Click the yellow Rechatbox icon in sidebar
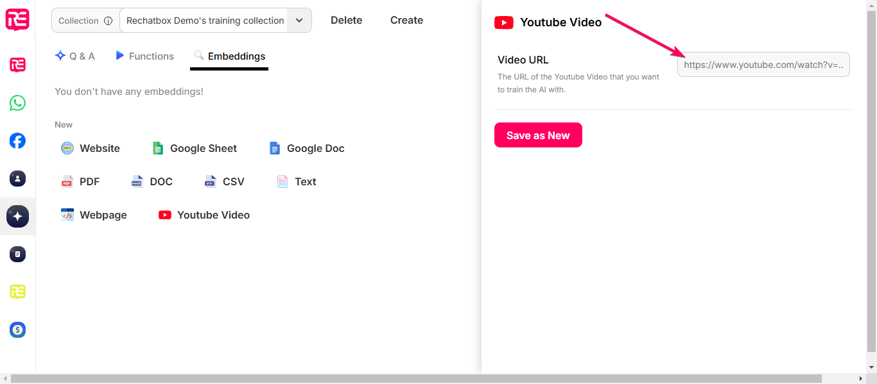 pyautogui.click(x=17, y=292)
